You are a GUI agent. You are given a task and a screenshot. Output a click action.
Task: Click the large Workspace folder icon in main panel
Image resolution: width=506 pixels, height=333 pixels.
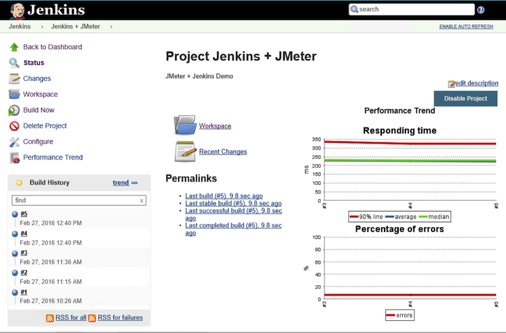[x=186, y=125]
